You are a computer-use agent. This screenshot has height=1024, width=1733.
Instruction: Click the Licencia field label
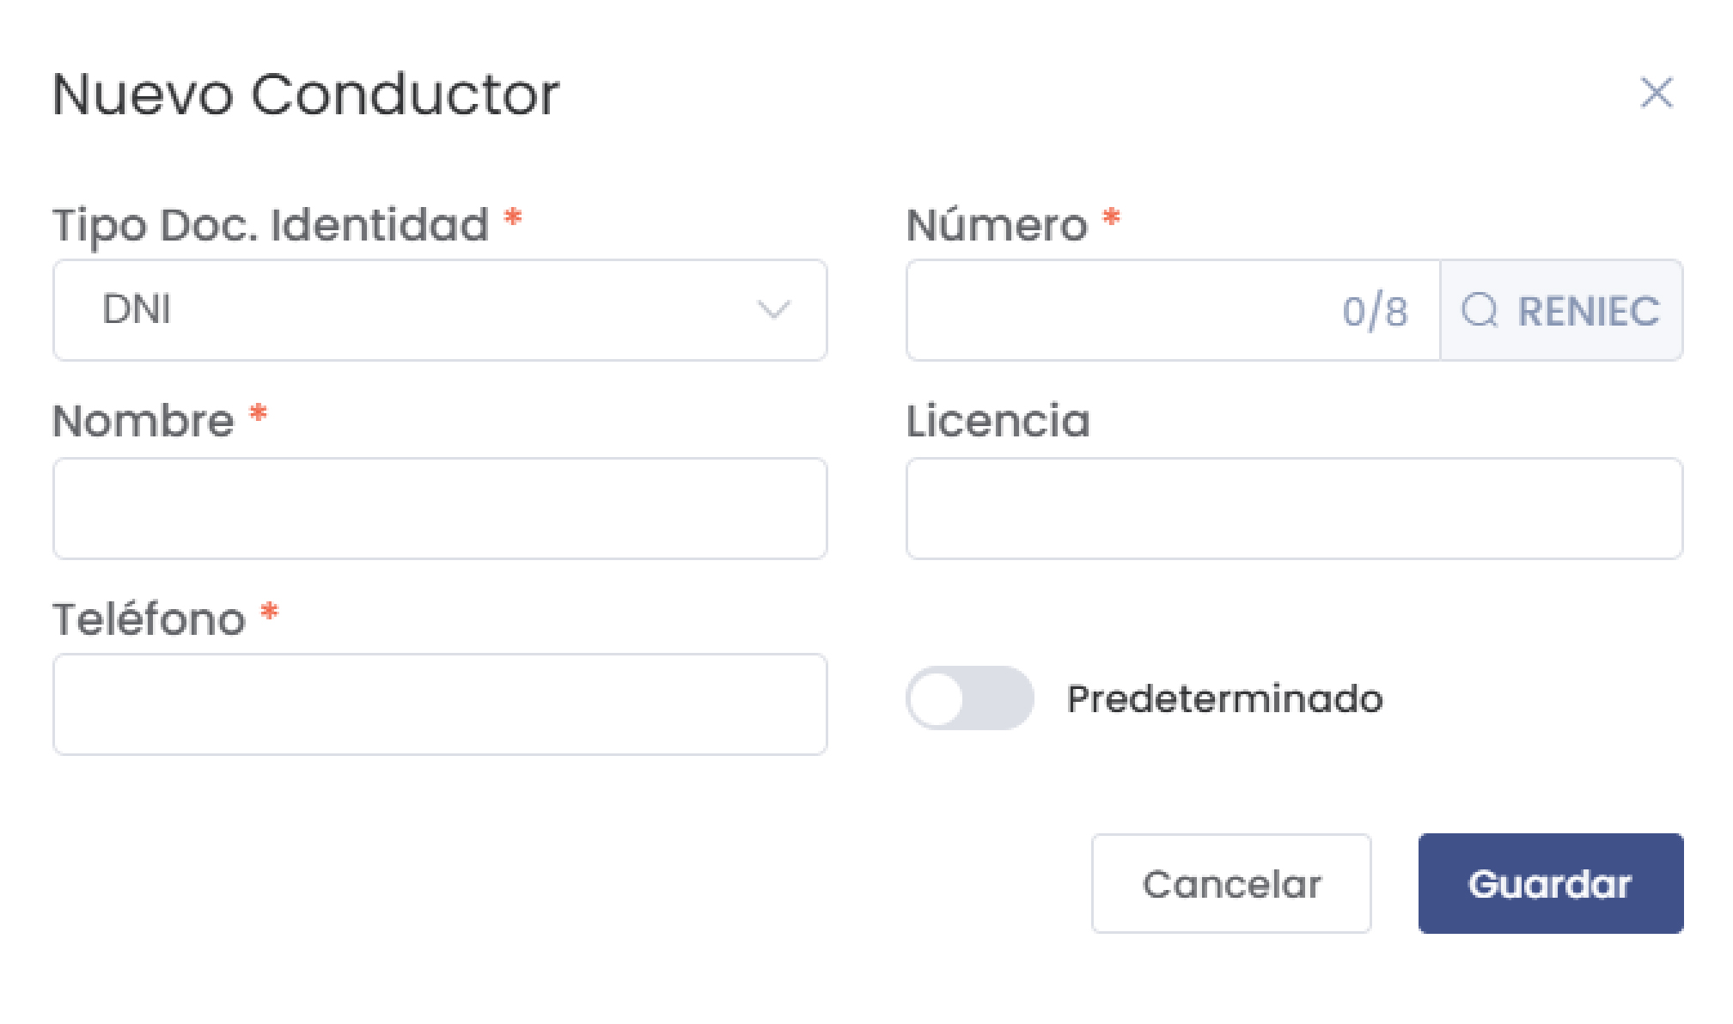(x=997, y=421)
